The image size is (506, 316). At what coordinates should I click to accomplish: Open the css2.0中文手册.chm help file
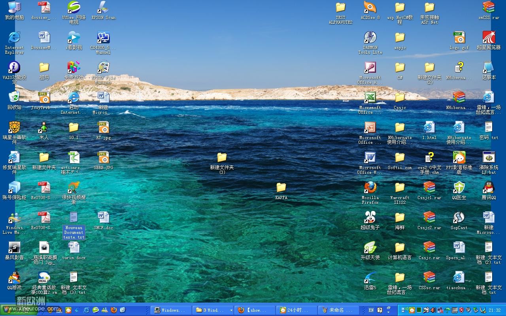(429, 162)
